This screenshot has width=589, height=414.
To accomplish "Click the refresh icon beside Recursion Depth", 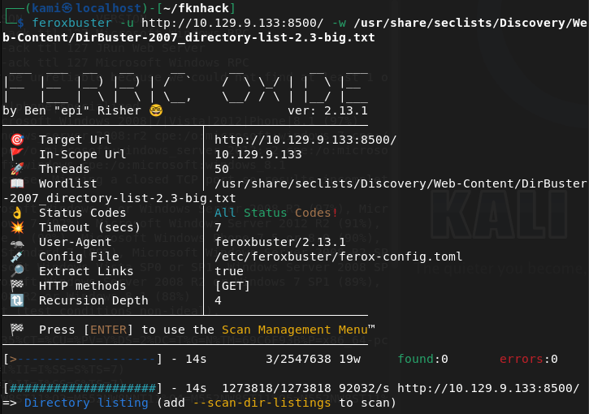I will (x=17, y=300).
